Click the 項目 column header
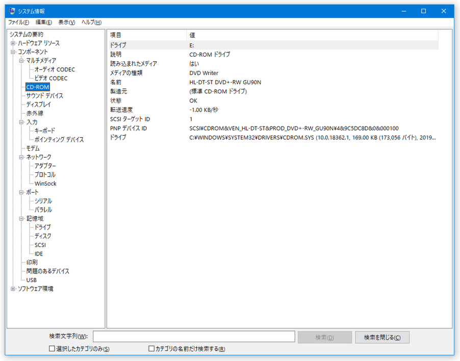 147,35
